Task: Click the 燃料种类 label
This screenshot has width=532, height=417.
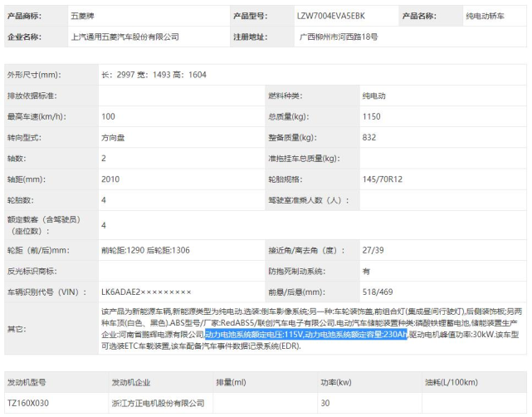Action: click(x=286, y=96)
